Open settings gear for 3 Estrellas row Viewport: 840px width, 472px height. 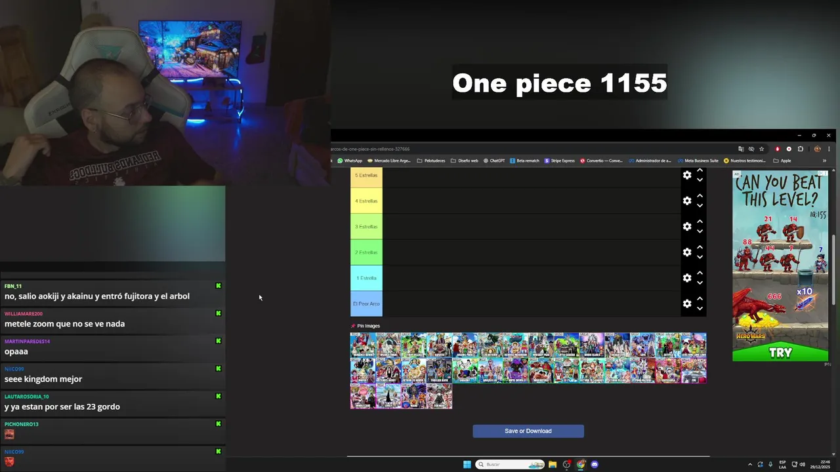tap(687, 226)
